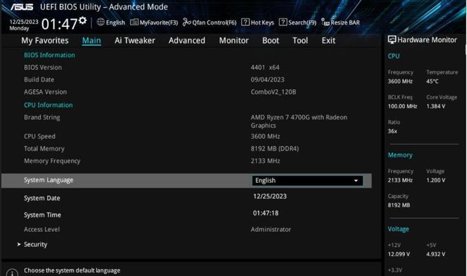Image resolution: width=467 pixels, height=276 pixels.
Task: Go to the Exit tab
Action: (x=328, y=41)
